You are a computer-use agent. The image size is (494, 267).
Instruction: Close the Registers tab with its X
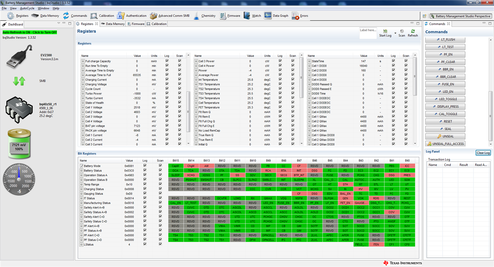click(x=96, y=24)
